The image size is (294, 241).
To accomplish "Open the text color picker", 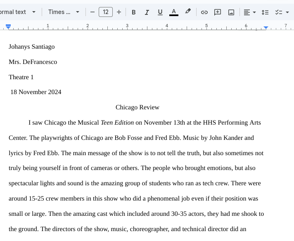I will coord(174,12).
